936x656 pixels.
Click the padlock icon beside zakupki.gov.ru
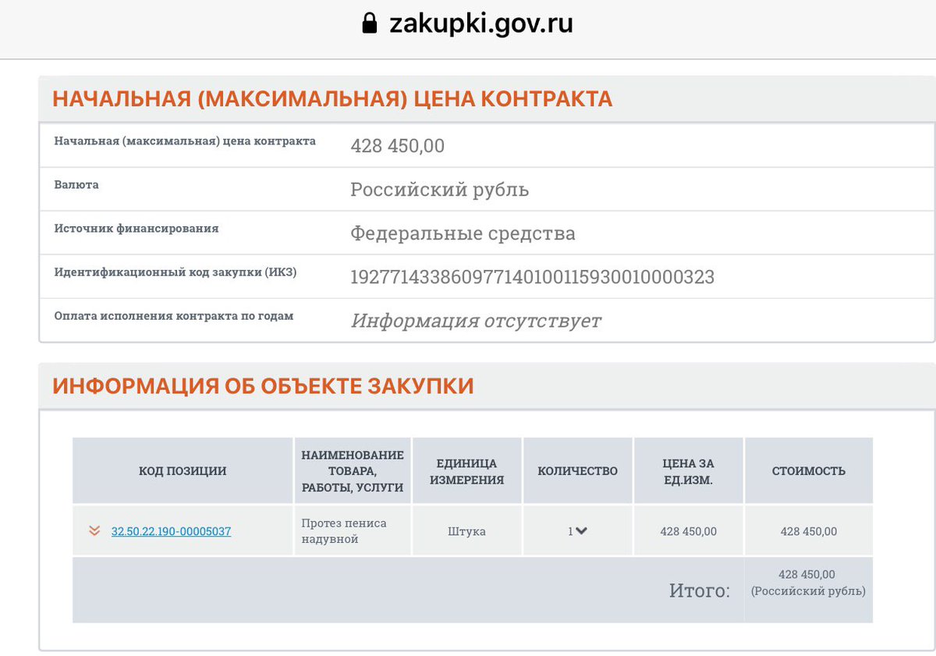370,24
